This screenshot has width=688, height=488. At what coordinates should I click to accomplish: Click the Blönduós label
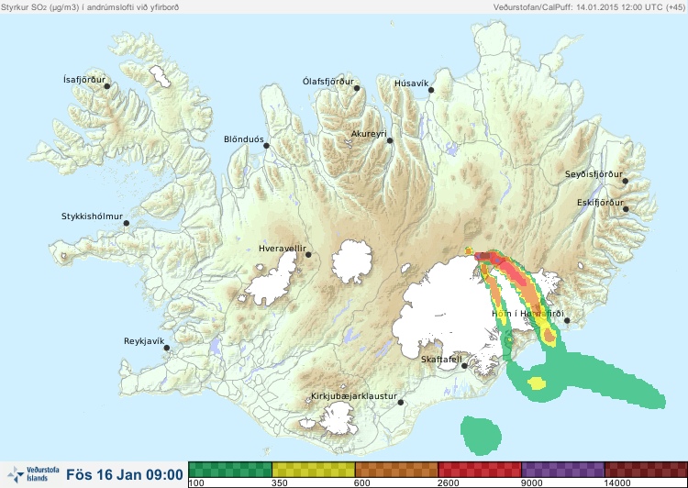click(243, 139)
